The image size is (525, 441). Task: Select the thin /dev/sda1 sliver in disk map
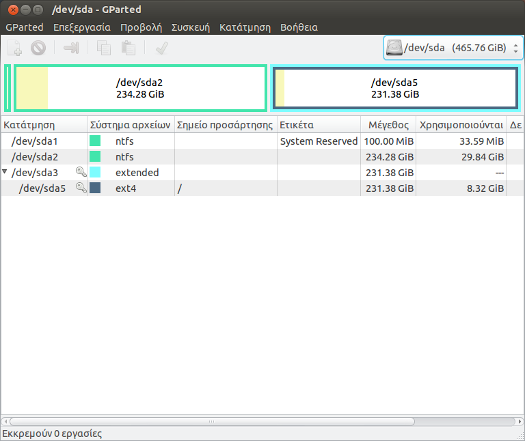8,88
